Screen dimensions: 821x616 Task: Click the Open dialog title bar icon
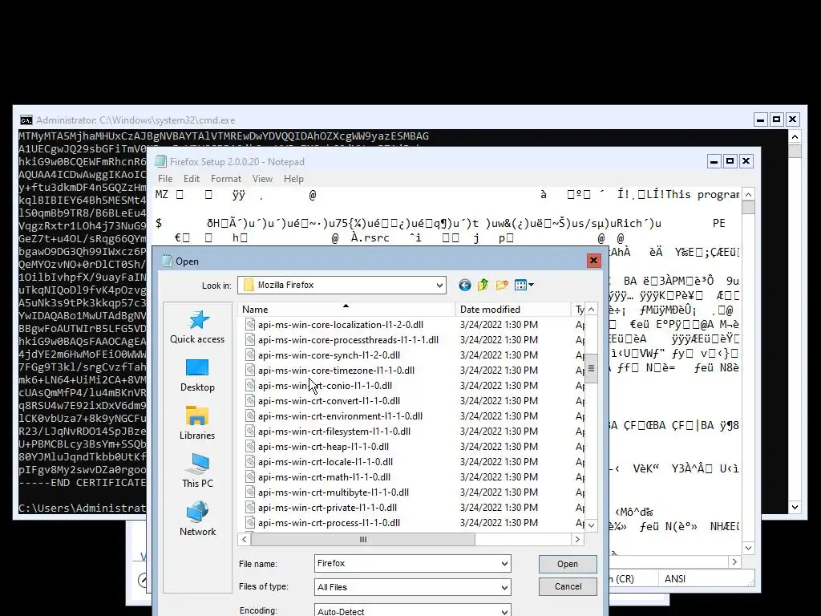pyautogui.click(x=167, y=261)
